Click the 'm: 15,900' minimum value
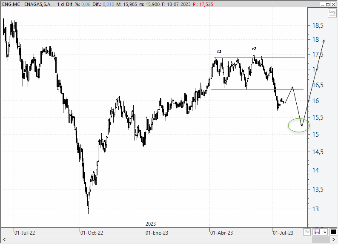 [149, 4]
